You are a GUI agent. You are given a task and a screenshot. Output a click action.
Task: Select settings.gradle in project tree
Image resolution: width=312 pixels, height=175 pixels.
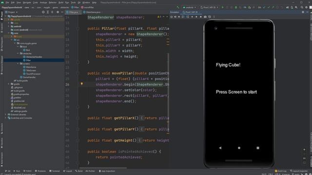click(19, 111)
